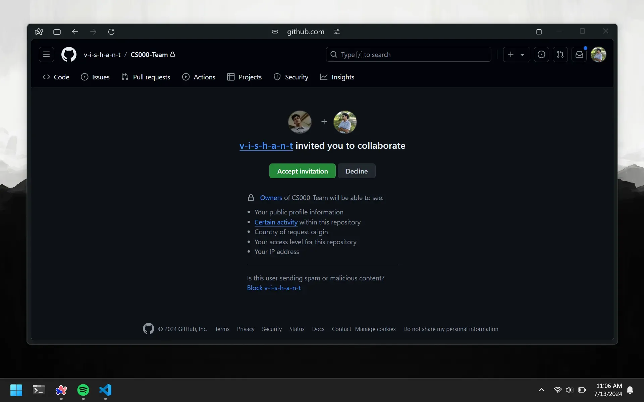The width and height of the screenshot is (644, 402).
Task: Expand the create new plus dropdown
Action: coord(517,54)
